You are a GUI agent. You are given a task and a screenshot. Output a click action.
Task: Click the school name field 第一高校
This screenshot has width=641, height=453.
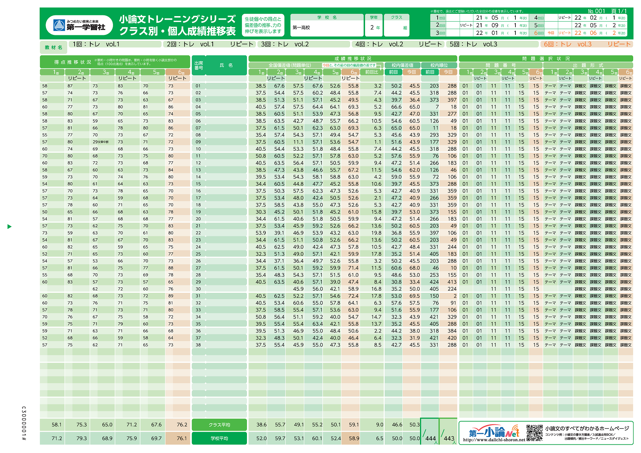click(327, 28)
